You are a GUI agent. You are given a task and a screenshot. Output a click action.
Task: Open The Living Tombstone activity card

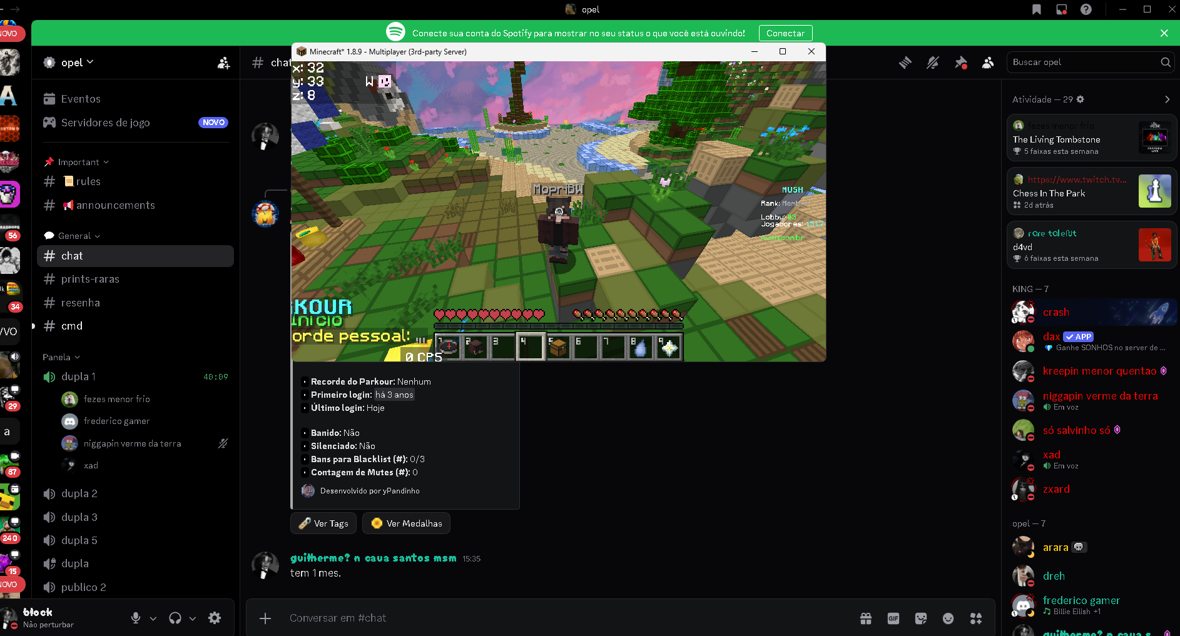click(1092, 138)
